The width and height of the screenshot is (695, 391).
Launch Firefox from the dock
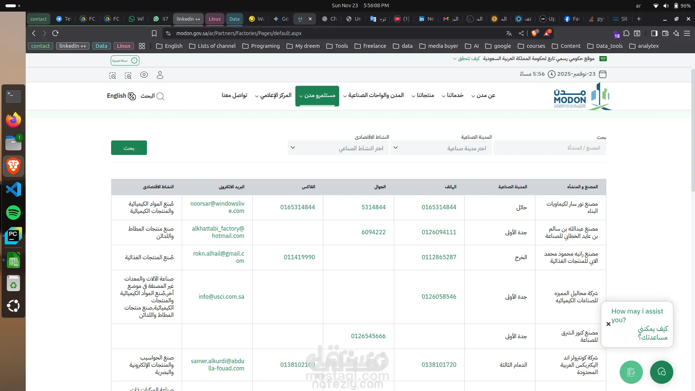[13, 120]
